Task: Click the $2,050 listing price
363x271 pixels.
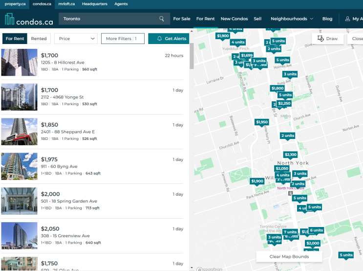Action: pyautogui.click(x=50, y=229)
